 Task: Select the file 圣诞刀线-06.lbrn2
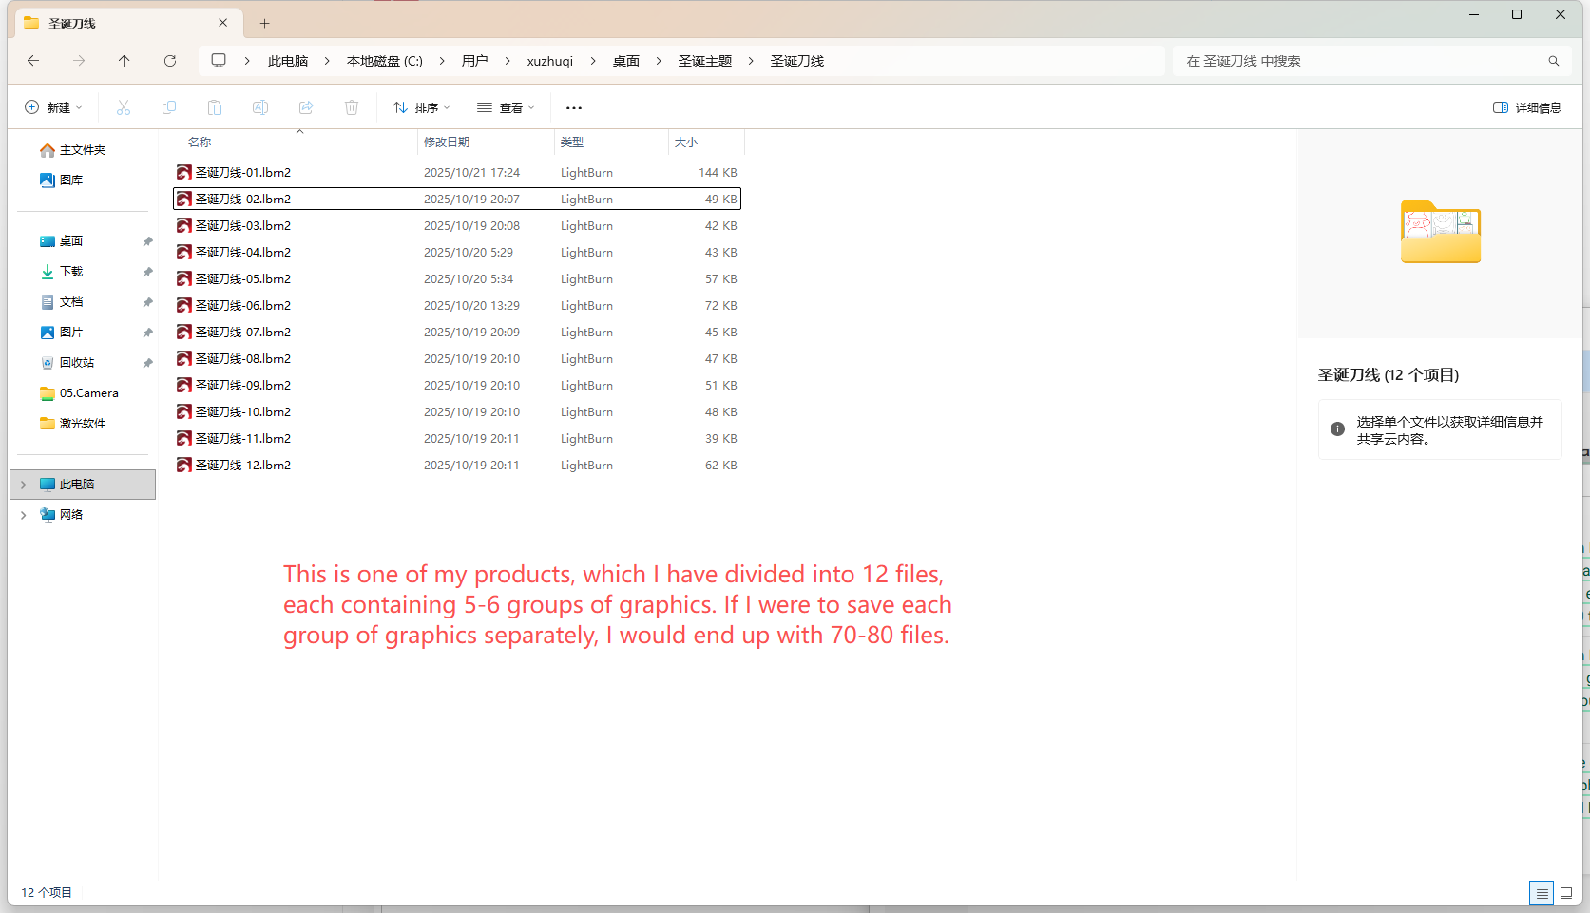coord(243,306)
